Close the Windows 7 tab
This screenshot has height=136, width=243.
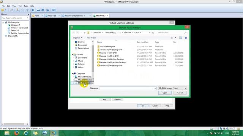107,15
